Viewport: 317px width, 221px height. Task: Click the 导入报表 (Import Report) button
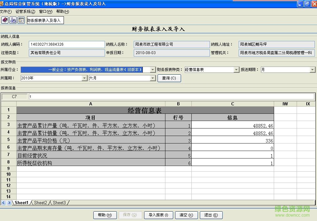click(158, 215)
